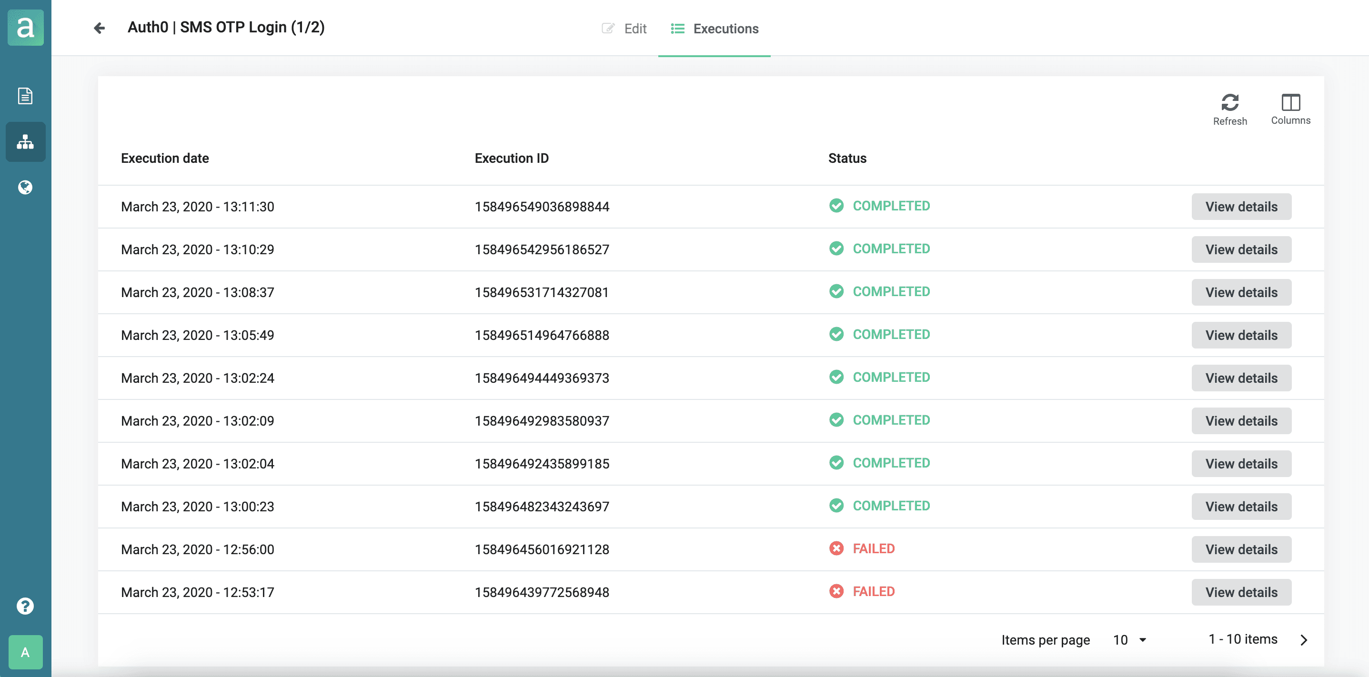View details for the failed 12:56:00 execution
This screenshot has width=1369, height=677.
tap(1241, 549)
